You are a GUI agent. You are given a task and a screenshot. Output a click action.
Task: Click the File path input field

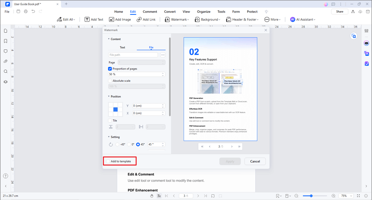click(133, 55)
